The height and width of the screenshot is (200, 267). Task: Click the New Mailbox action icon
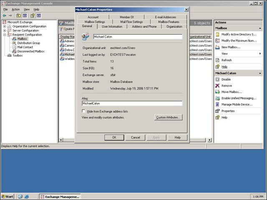[217, 47]
